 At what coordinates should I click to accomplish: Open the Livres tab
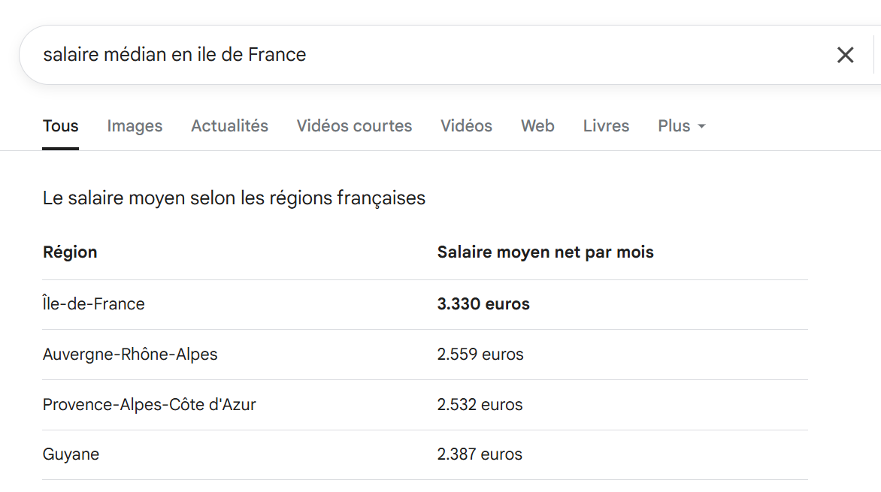click(606, 125)
